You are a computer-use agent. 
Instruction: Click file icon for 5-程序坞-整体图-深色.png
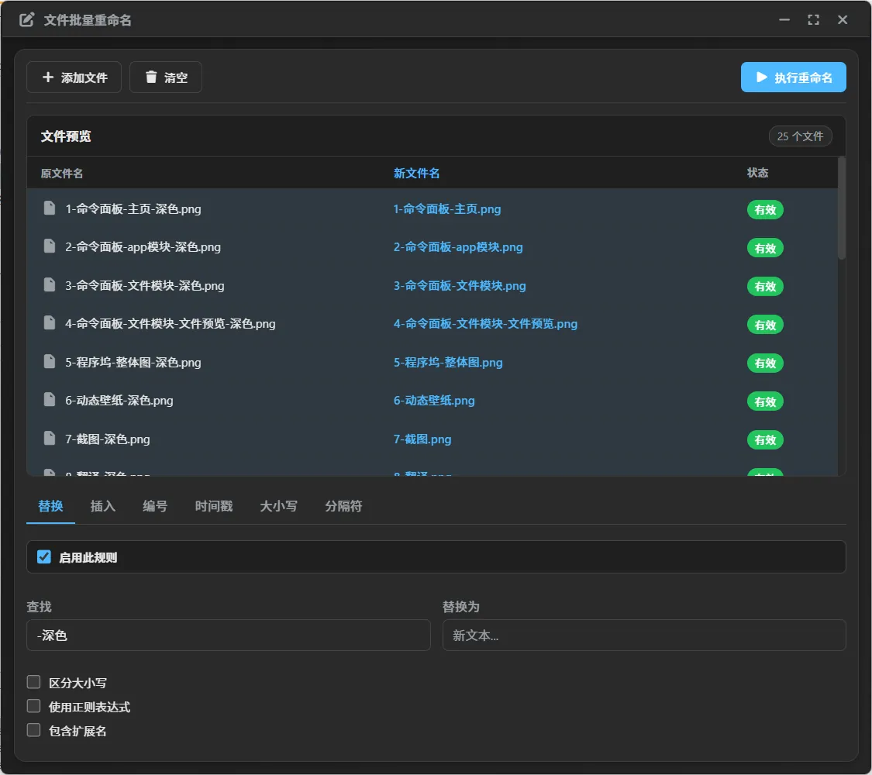point(50,362)
